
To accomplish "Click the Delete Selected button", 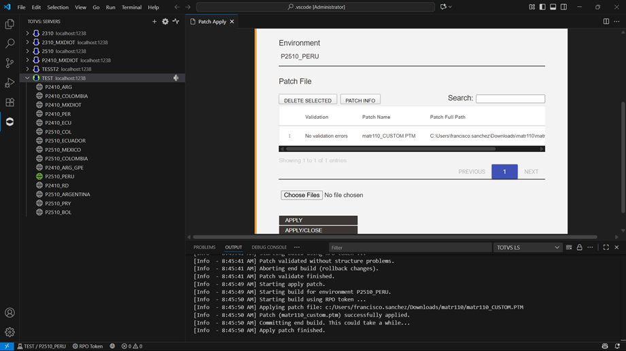I will click(x=308, y=100).
